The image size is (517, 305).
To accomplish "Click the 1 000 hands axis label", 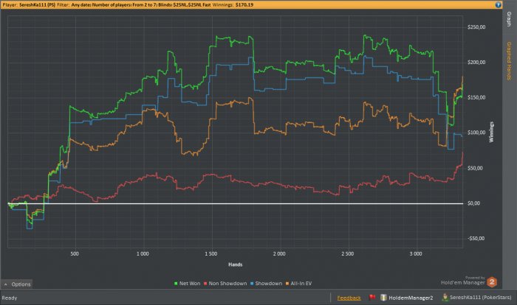I will coord(143,253).
